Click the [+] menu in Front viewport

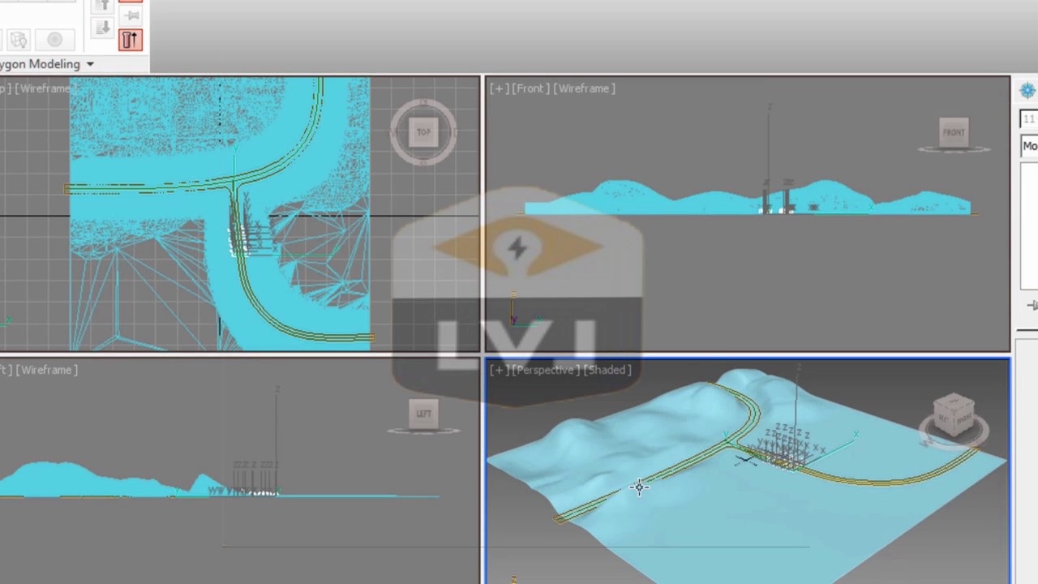[499, 88]
